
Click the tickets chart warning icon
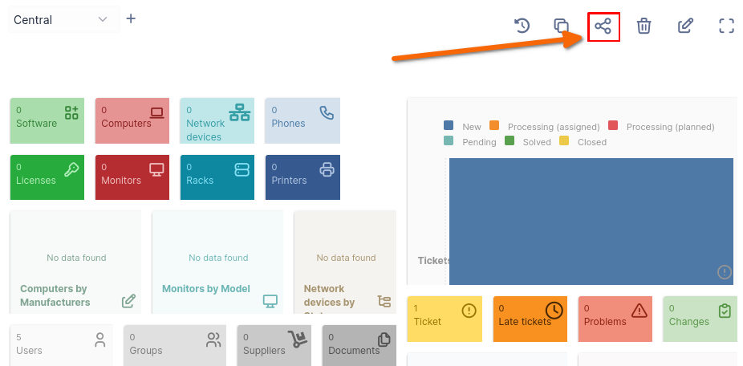[724, 272]
